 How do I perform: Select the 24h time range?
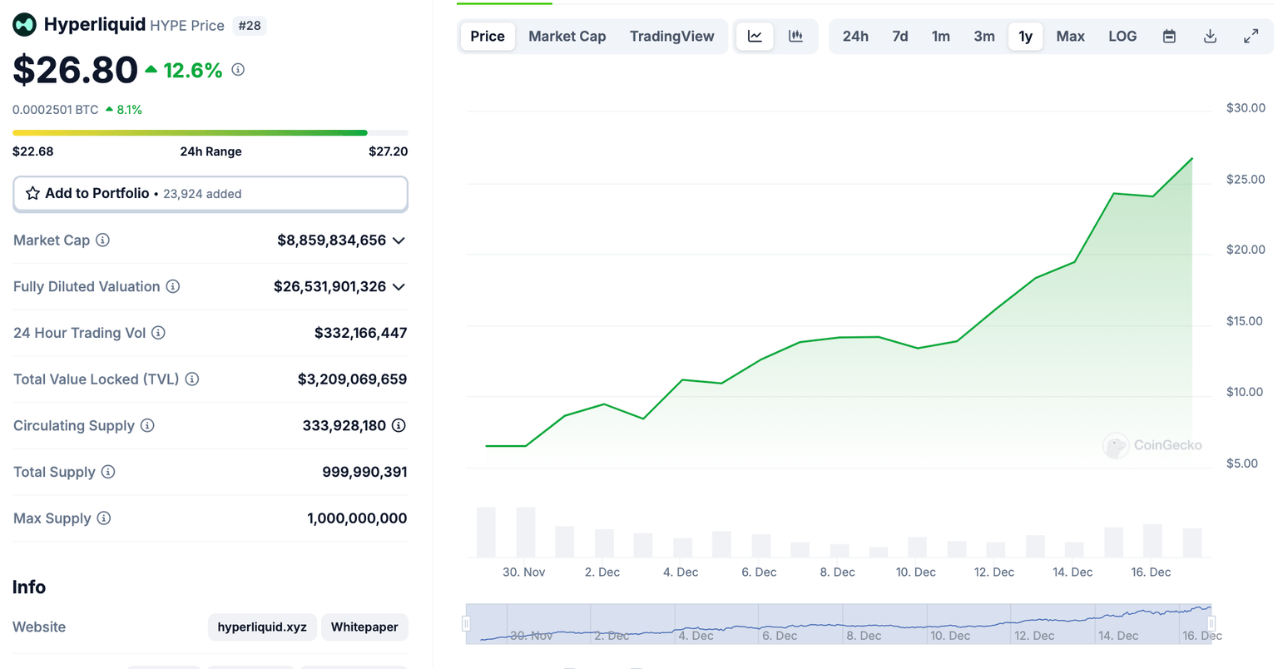pos(855,37)
